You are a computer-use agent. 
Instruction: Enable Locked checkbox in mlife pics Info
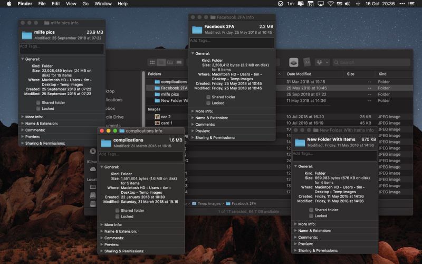click(x=38, y=109)
